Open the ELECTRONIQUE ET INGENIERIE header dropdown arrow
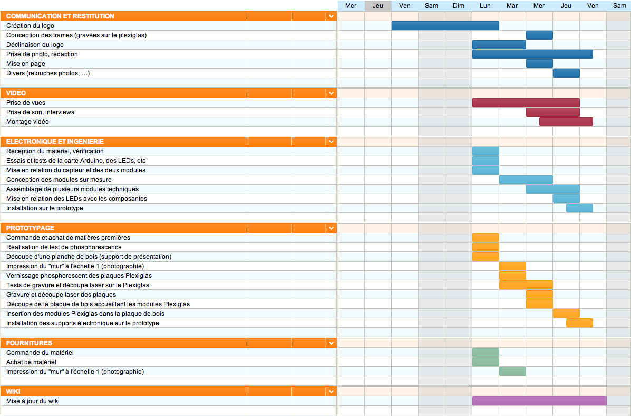The height and width of the screenshot is (416, 631). coord(331,142)
